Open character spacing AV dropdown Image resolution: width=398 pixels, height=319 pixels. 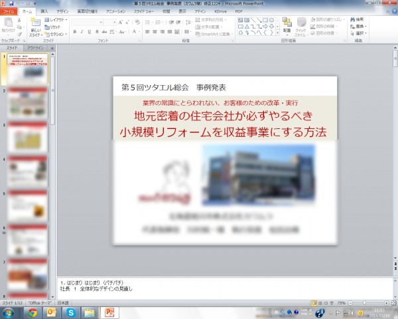coord(113,32)
